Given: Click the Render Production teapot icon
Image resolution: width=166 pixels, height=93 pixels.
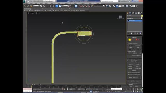Looking at the screenshot, I should pos(137,6).
